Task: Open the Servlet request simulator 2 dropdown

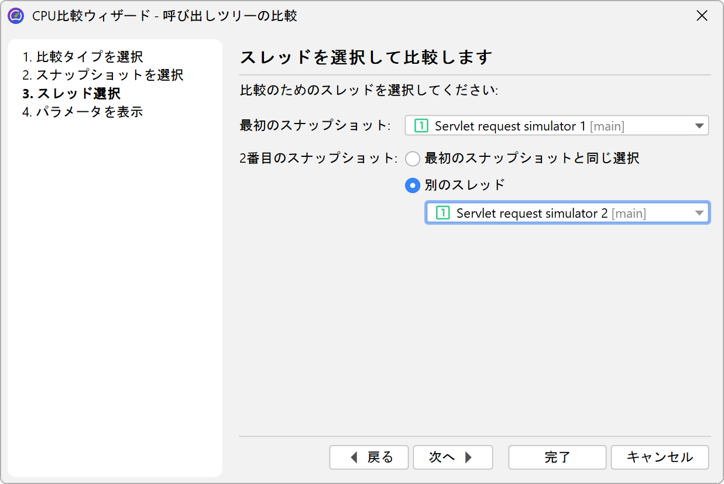Action: point(567,213)
